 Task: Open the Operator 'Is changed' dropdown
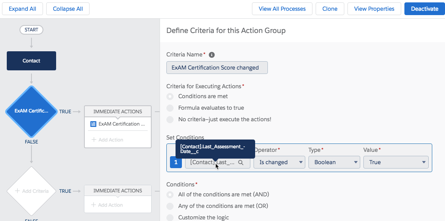pos(279,162)
